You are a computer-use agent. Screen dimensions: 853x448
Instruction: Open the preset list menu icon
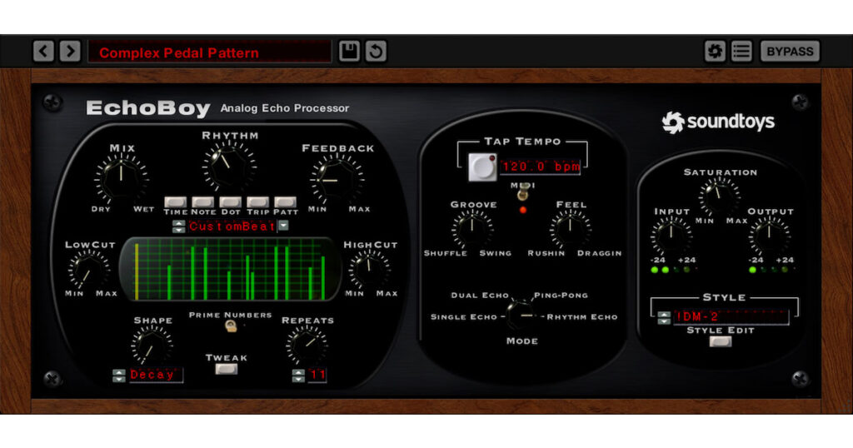[741, 52]
